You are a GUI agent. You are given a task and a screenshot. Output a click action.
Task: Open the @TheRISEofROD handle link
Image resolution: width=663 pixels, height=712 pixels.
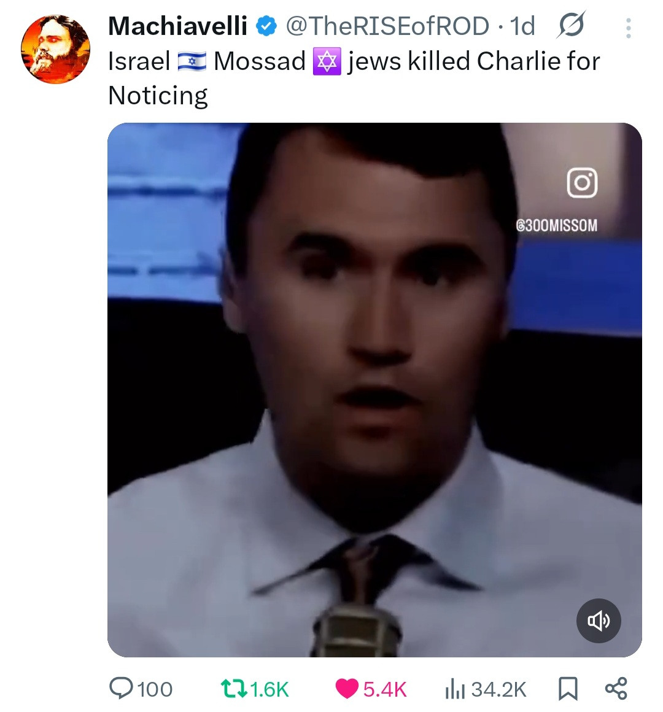387,26
